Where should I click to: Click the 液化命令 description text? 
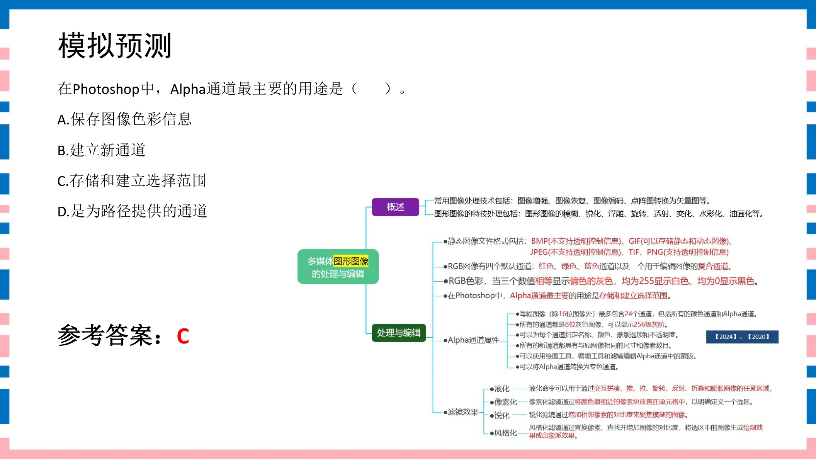click(651, 388)
